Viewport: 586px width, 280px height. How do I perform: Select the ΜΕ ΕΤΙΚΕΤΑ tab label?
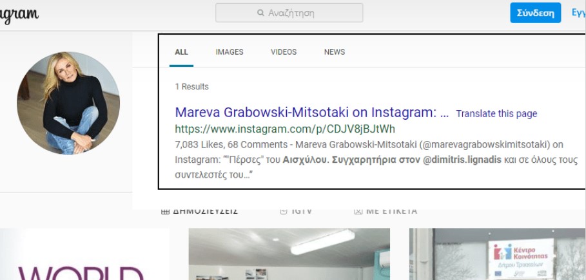click(x=391, y=211)
